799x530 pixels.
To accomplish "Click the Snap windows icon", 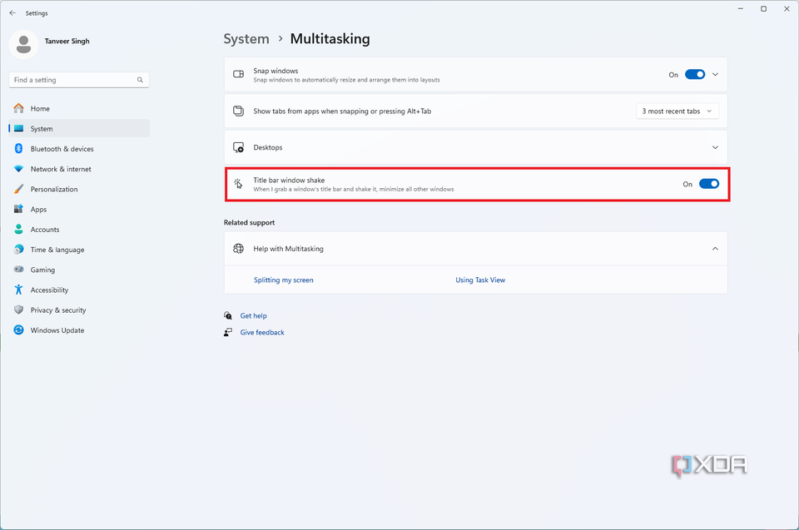I will (239, 74).
